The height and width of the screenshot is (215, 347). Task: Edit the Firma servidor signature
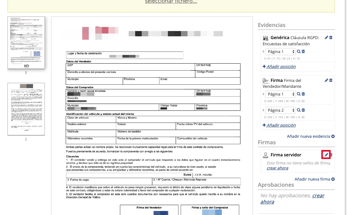(x=326, y=155)
